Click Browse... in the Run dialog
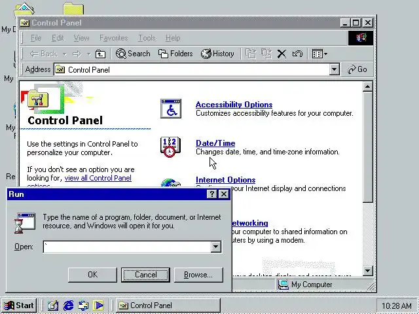Screen dimensions: 419x314 [198, 275]
